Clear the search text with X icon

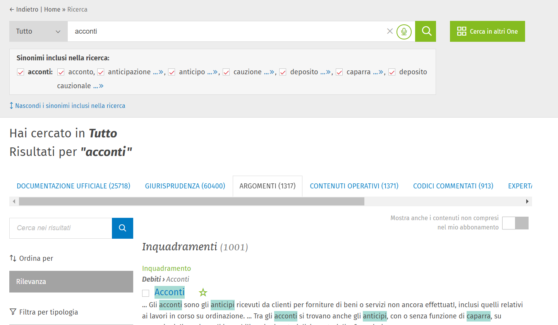coord(390,31)
